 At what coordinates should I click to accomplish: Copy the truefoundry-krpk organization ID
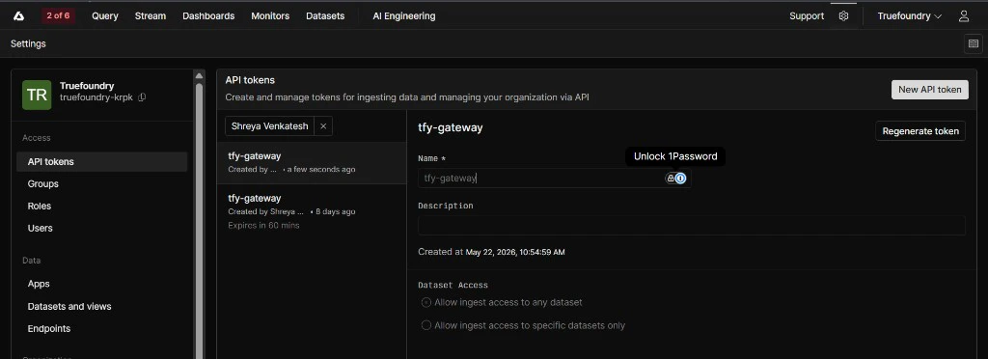(142, 97)
